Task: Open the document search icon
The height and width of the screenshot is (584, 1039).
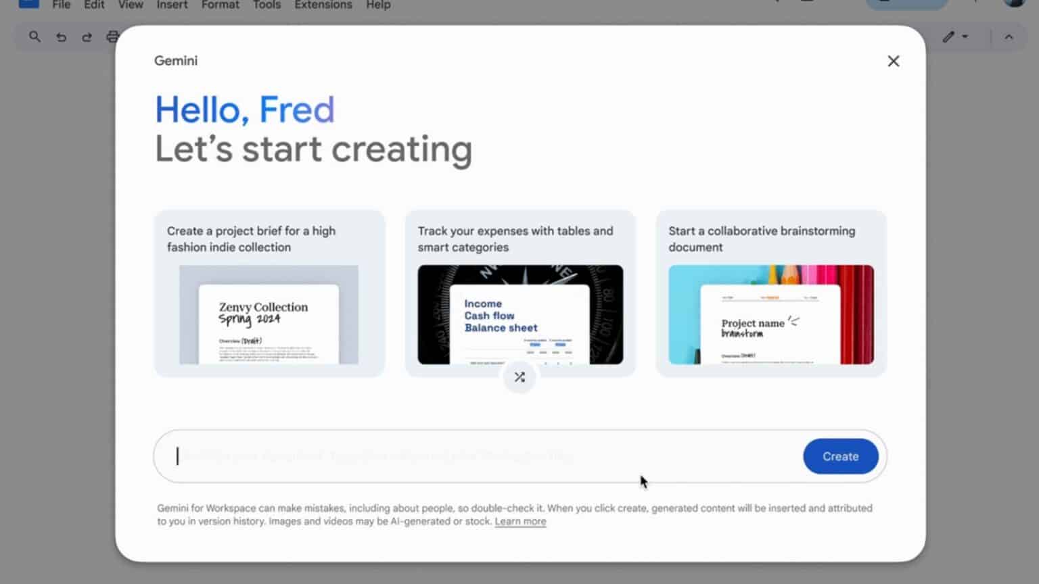Action: tap(34, 36)
